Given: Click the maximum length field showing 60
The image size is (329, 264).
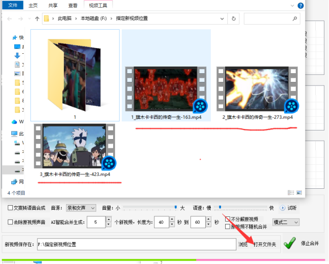Looking at the screenshot, I should click(198, 222).
